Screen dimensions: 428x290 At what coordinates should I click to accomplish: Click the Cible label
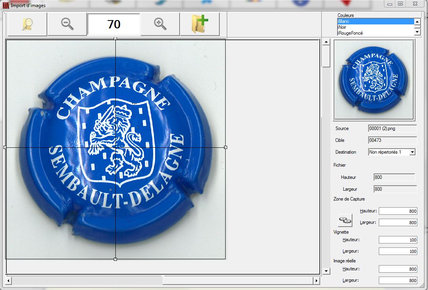tap(340, 140)
